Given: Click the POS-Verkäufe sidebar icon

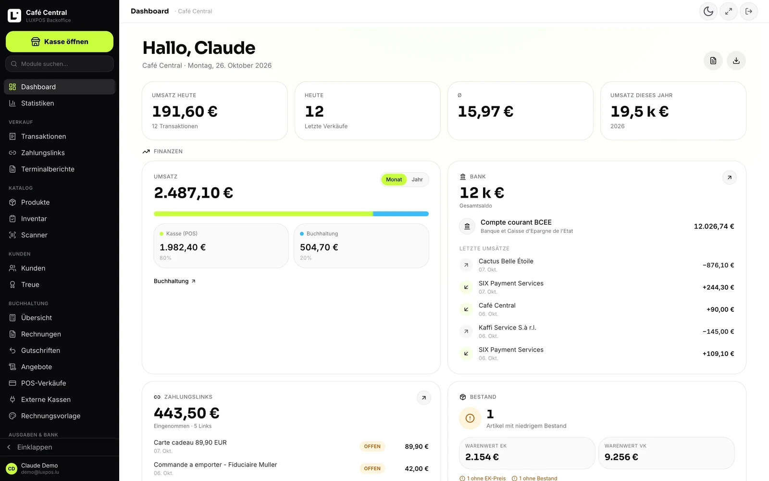Looking at the screenshot, I should pos(12,383).
